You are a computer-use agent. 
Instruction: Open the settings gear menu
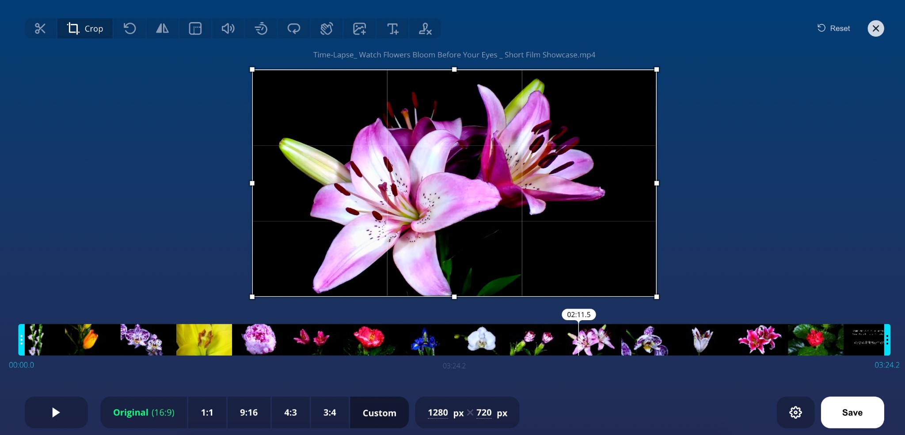795,412
